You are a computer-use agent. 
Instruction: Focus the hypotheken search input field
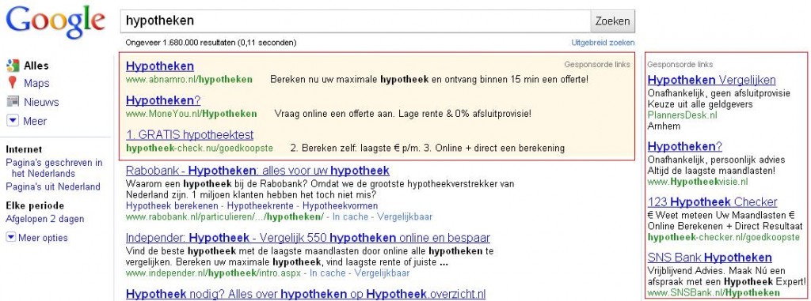[x=356, y=21]
